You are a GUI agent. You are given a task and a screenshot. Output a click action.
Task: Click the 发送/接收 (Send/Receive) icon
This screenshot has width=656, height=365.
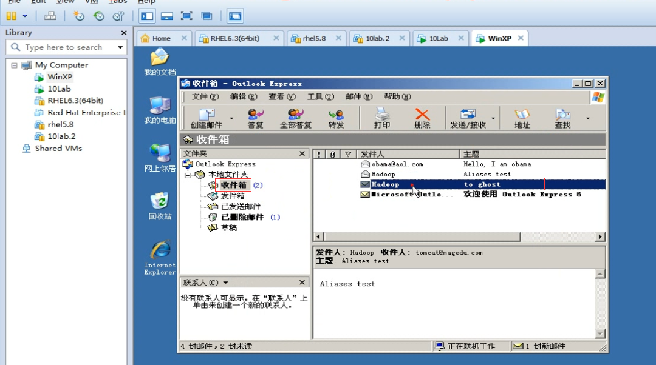(468, 118)
